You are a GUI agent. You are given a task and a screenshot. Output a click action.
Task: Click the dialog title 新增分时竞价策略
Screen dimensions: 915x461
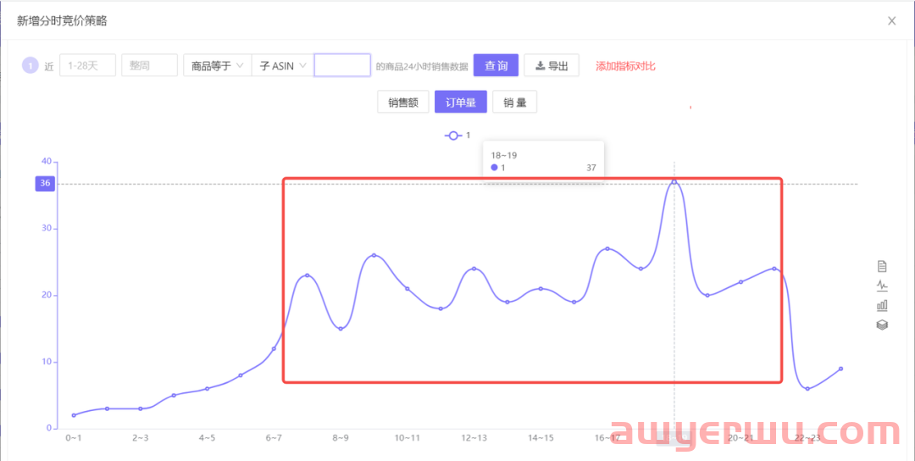(x=62, y=21)
